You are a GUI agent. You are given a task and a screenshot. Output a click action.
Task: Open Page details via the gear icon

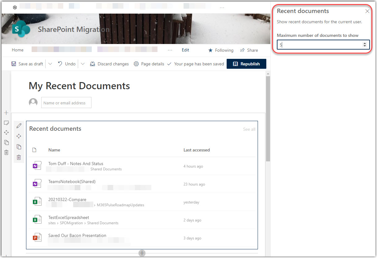coord(136,64)
